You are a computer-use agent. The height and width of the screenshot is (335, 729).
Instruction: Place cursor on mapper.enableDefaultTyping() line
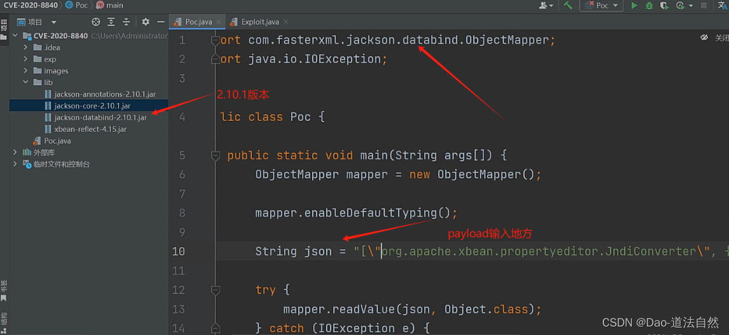point(356,213)
